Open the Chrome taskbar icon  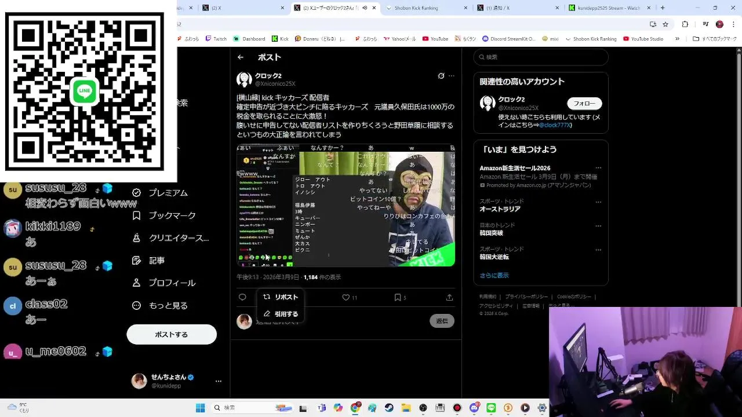[x=355, y=408]
